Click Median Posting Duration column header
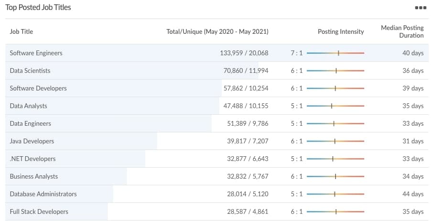The height and width of the screenshot is (221, 434). (x=402, y=31)
